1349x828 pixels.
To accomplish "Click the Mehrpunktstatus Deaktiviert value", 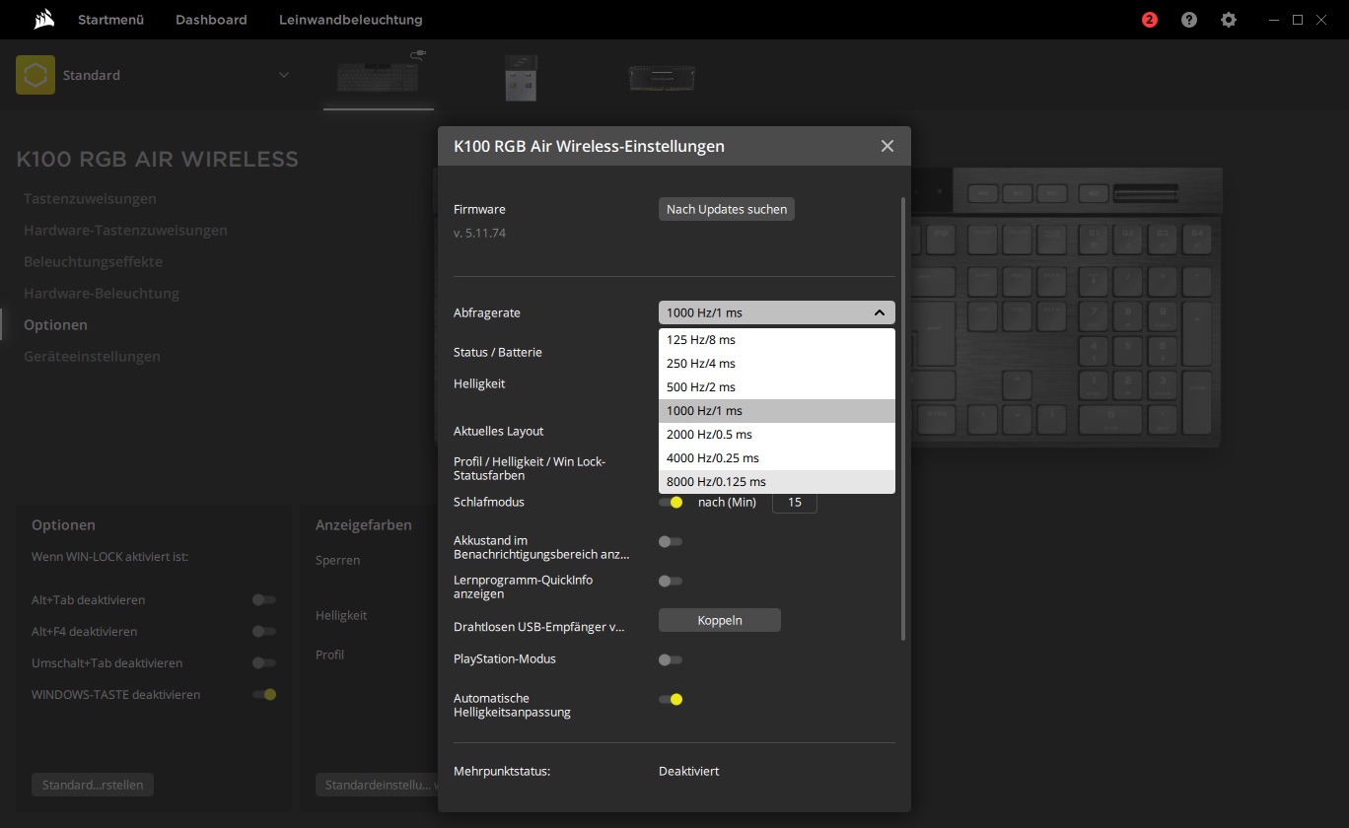I will point(688,771).
